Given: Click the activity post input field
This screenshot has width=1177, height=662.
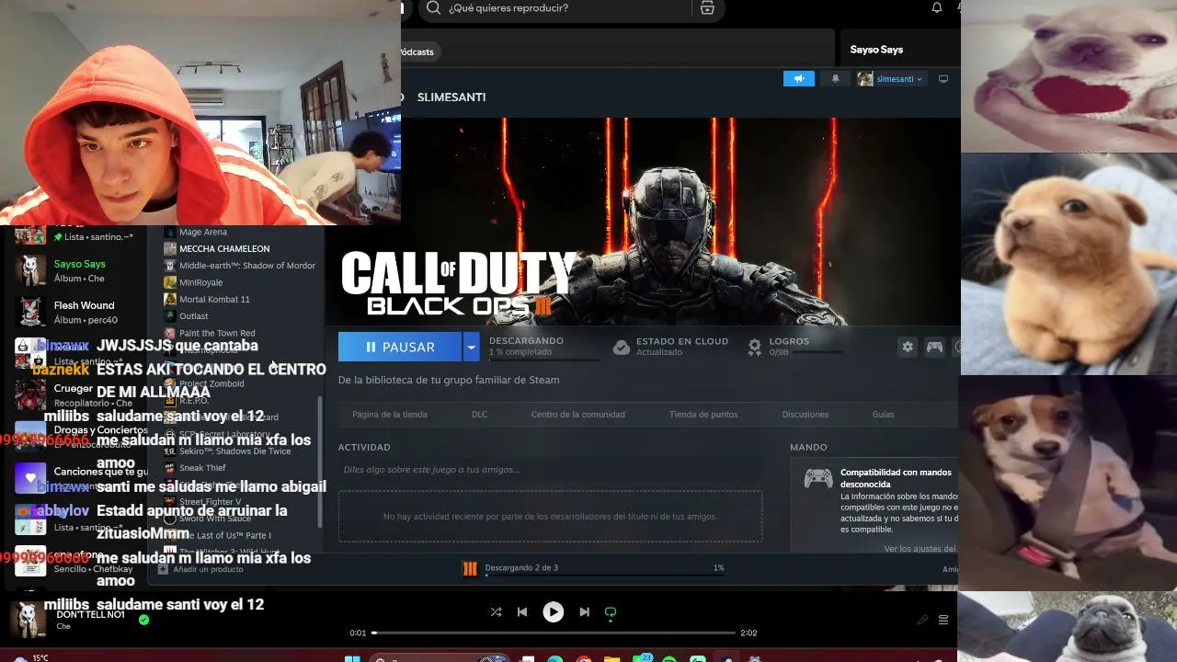Looking at the screenshot, I should tap(550, 470).
